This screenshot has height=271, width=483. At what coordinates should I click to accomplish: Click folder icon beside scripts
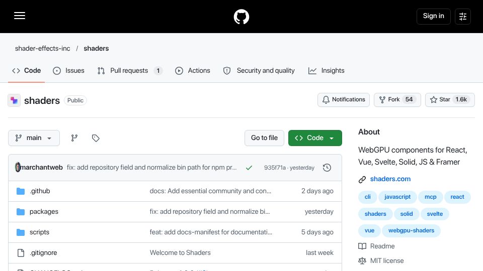click(x=21, y=232)
